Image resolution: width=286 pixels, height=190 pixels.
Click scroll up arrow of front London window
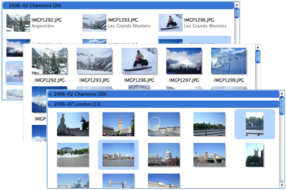point(282,93)
